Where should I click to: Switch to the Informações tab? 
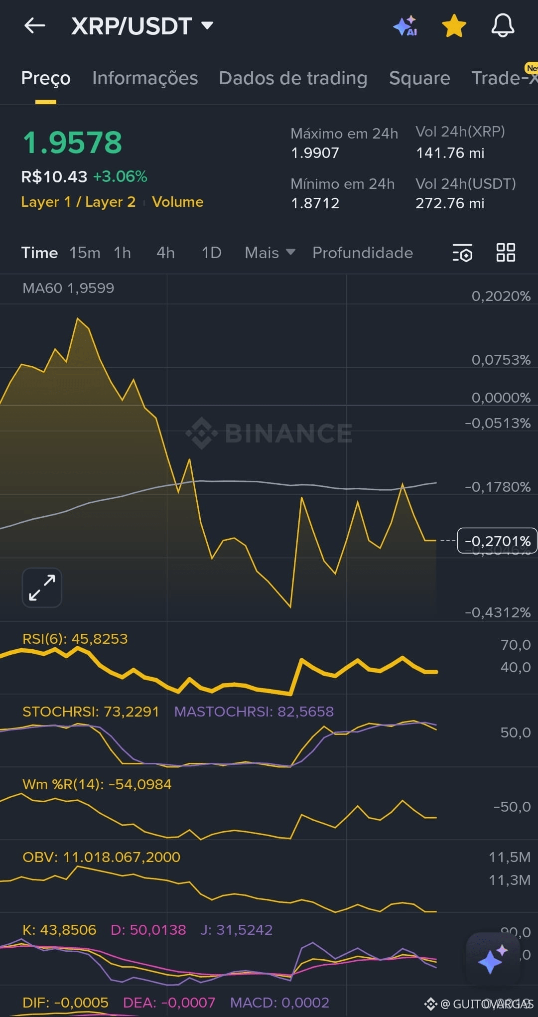(145, 78)
